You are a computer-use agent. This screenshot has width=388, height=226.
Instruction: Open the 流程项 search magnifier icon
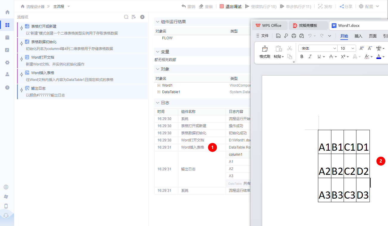[x=126, y=17]
